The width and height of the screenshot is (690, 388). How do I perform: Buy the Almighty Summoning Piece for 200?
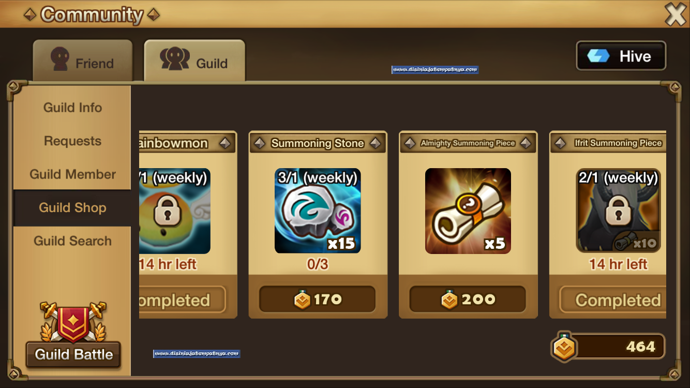pos(468,300)
